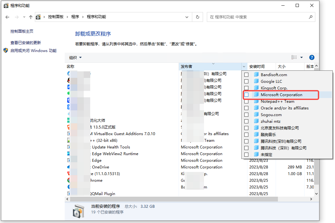Viewport: 335px width, 223px height.
Task: Check the Kingsoft Corp. filter checkbox
Action: 246,88
